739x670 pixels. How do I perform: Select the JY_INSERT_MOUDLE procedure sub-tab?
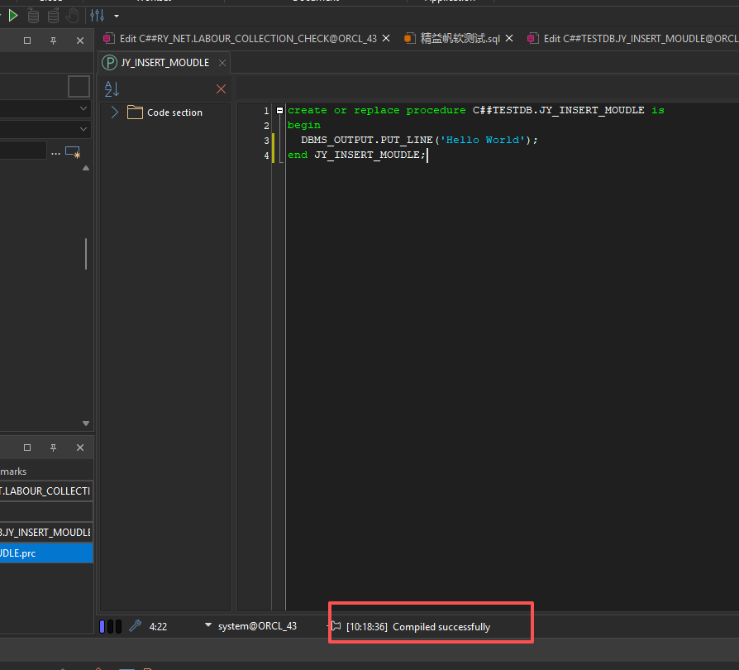click(165, 63)
